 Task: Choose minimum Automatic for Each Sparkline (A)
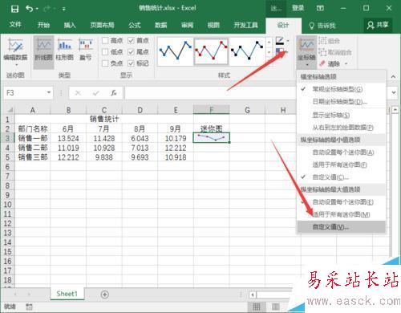click(341, 152)
